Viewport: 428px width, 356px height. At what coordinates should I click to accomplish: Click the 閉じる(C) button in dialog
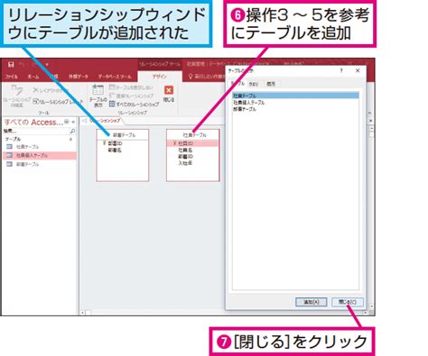click(x=348, y=302)
